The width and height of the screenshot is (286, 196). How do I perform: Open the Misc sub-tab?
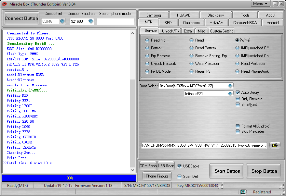[x=201, y=31]
